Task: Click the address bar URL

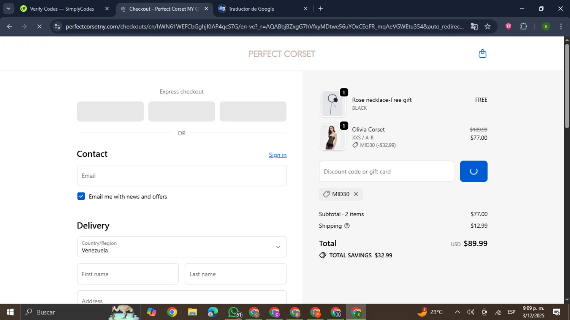Action: click(264, 27)
